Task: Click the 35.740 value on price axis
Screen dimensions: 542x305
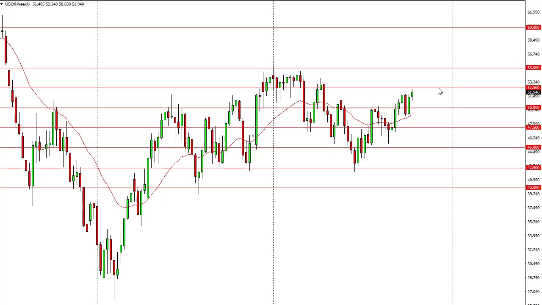Action: (x=533, y=222)
